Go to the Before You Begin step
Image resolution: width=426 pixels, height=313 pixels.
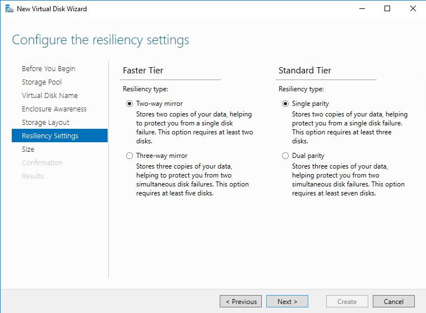click(x=49, y=69)
